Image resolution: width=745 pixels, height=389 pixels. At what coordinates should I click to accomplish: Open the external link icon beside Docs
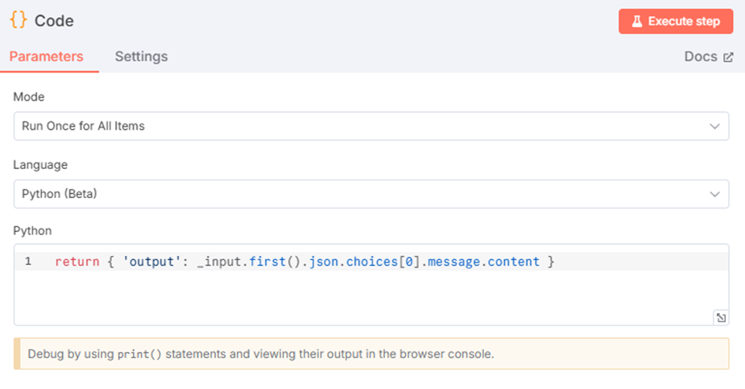728,57
